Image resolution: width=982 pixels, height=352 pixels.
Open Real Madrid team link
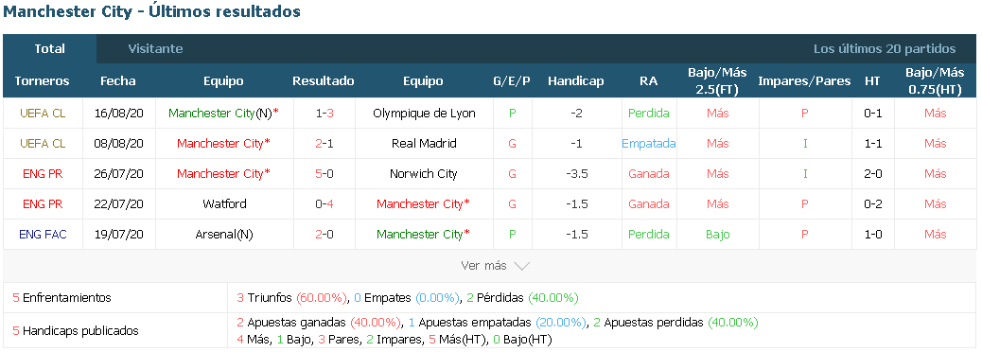(x=424, y=144)
